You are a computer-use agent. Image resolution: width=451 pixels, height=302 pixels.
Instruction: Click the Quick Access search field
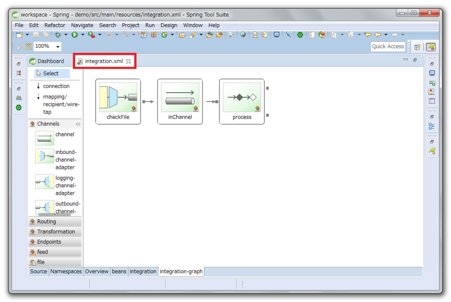(x=388, y=47)
